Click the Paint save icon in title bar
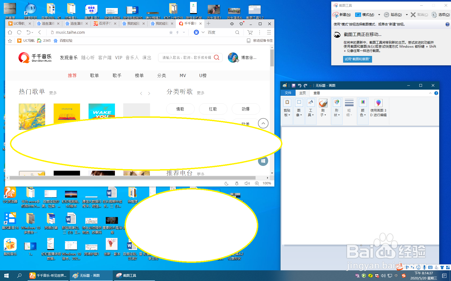This screenshot has height=281, width=451. coord(293,85)
